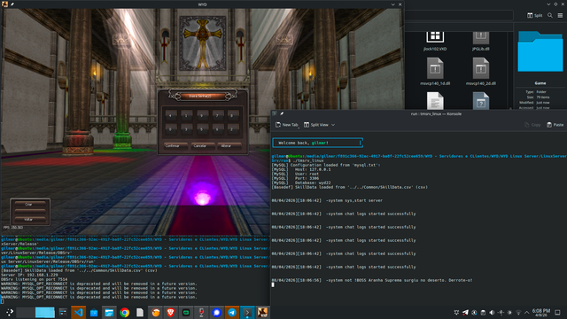Click keypad digit 7 in the game dialog
Image resolution: width=567 pixels, height=319 pixels.
[218, 115]
